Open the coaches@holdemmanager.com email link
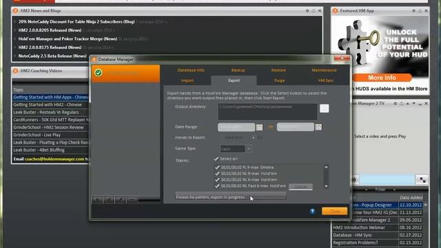The image size is (441, 248). 54,159
